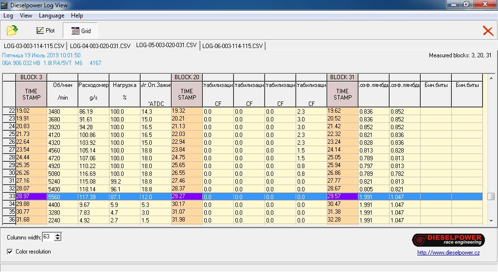The height and width of the screenshot is (272, 498).
Task: Open the LOG-06-003-114-115.CSV tab
Action: pos(232,46)
